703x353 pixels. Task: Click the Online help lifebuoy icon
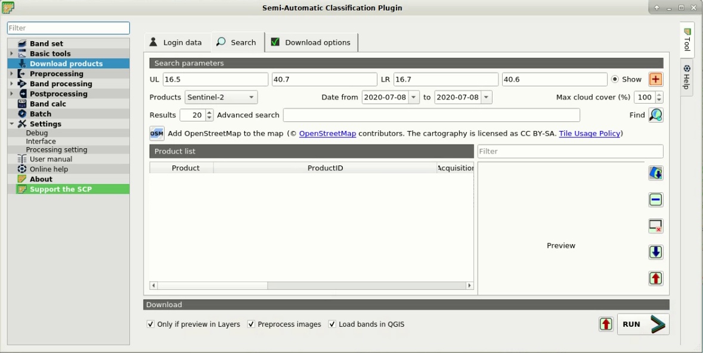pyautogui.click(x=22, y=169)
